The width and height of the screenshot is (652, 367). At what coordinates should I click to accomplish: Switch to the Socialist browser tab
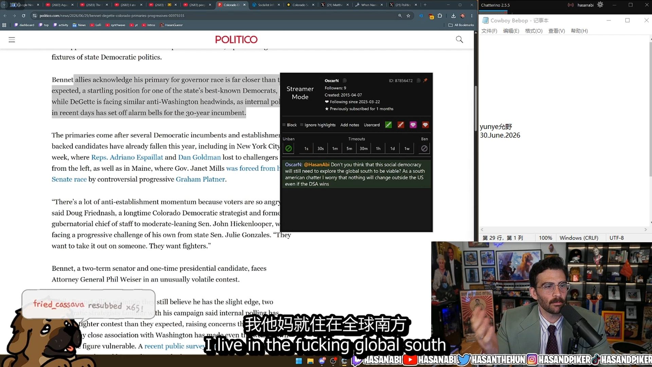[x=266, y=5]
